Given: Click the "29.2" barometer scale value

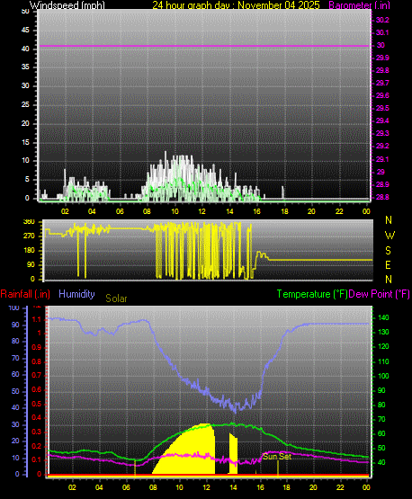Looking at the screenshot, I should click(x=382, y=146).
